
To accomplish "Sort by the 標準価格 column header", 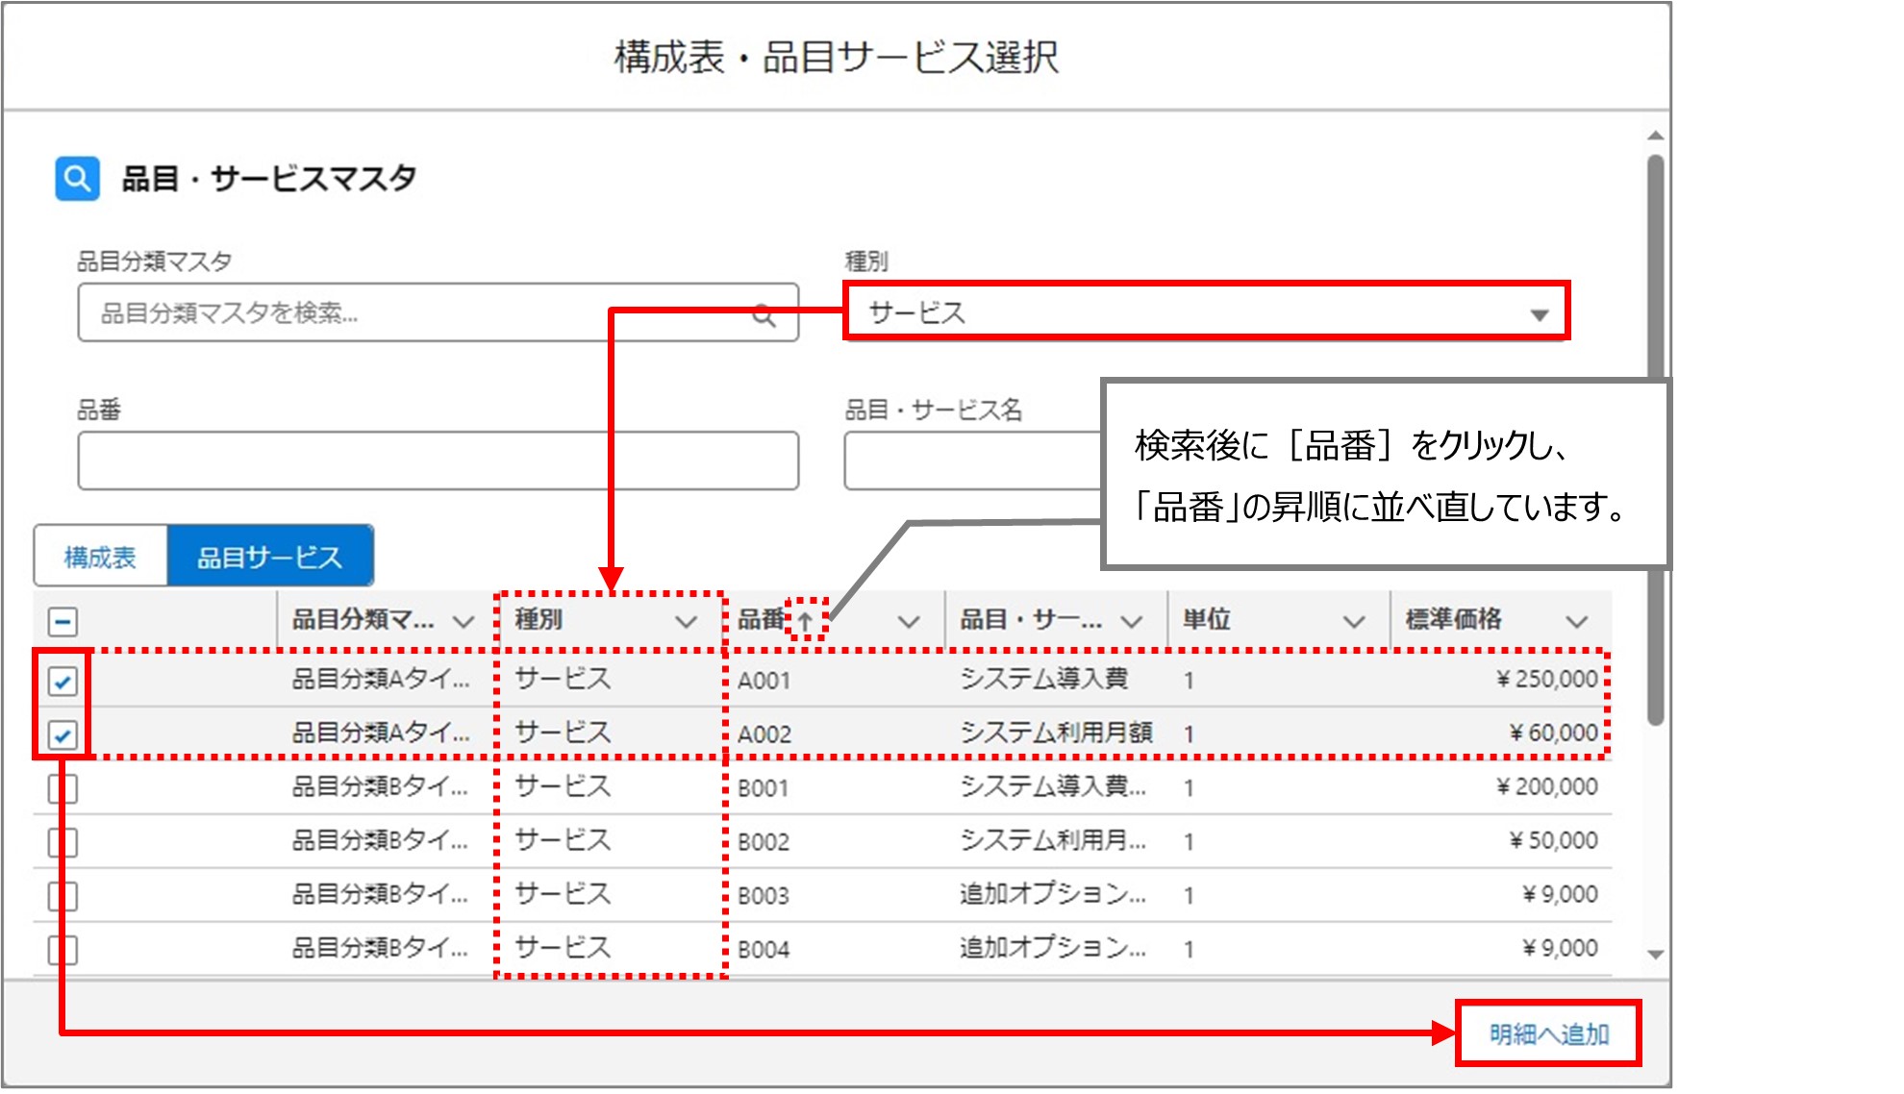I will coord(1454,620).
